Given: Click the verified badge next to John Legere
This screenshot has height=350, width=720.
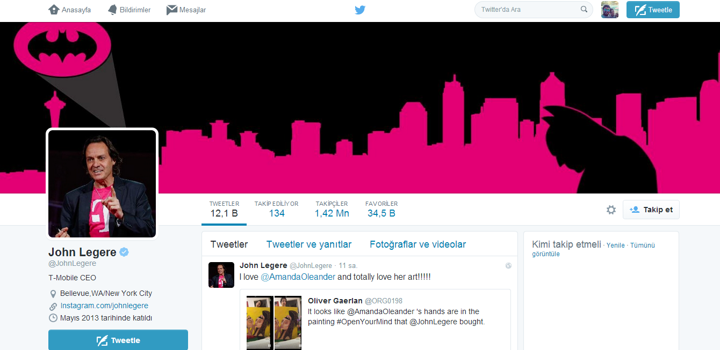Looking at the screenshot, I should tap(124, 252).
